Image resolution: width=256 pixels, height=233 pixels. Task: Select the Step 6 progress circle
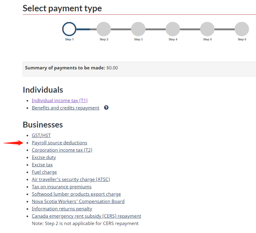click(242, 29)
